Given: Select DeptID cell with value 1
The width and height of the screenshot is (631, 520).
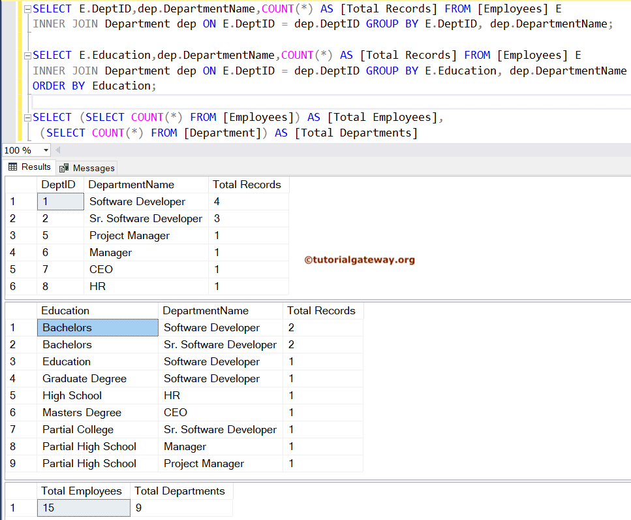Looking at the screenshot, I should (61, 201).
